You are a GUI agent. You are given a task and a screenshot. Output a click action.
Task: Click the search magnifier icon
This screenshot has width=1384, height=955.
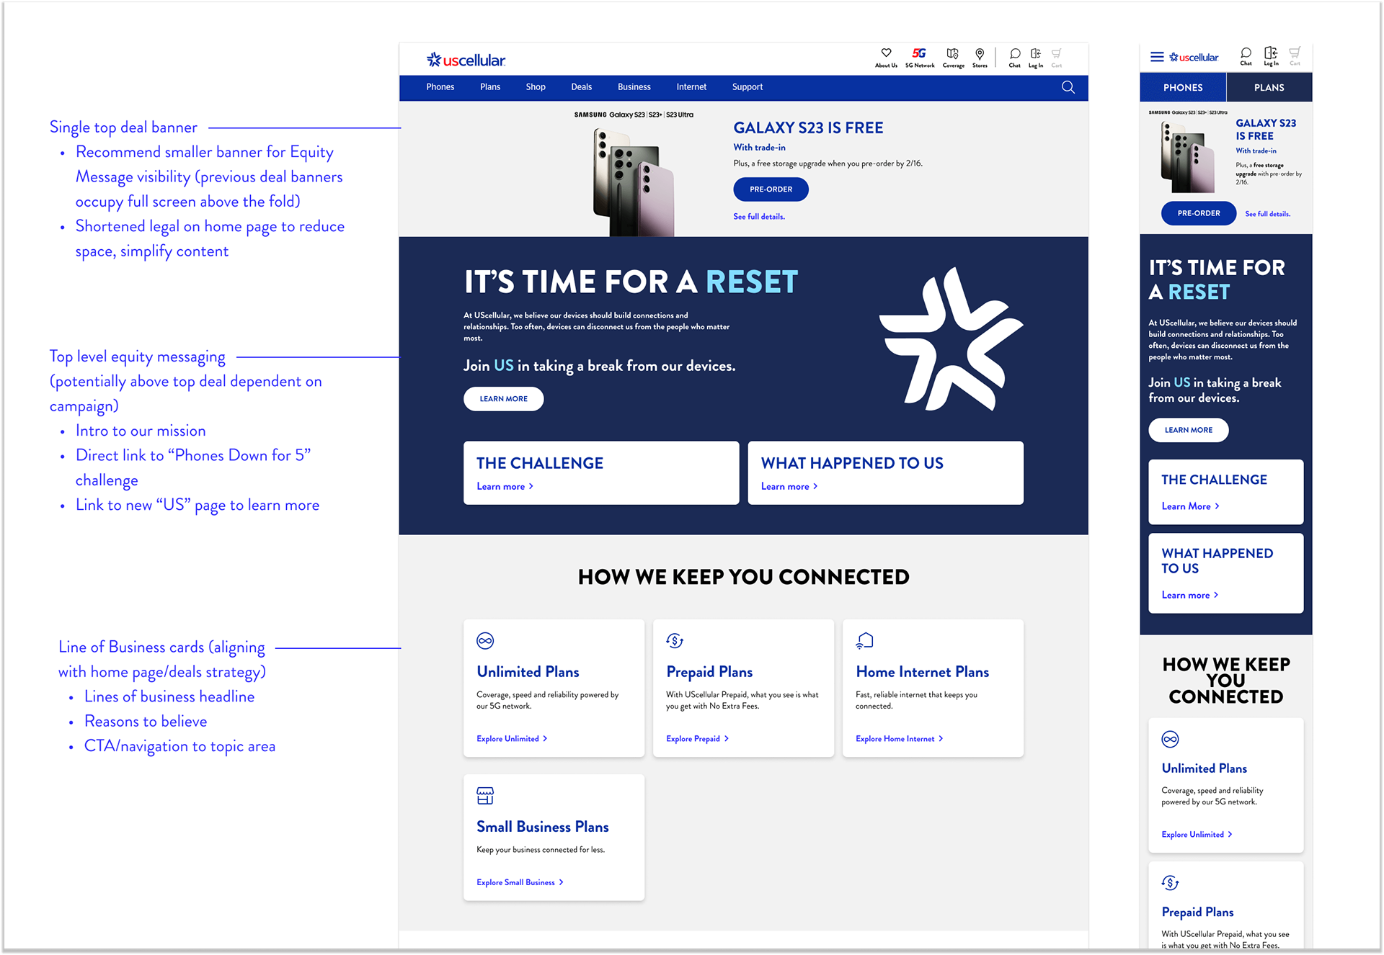1068,87
